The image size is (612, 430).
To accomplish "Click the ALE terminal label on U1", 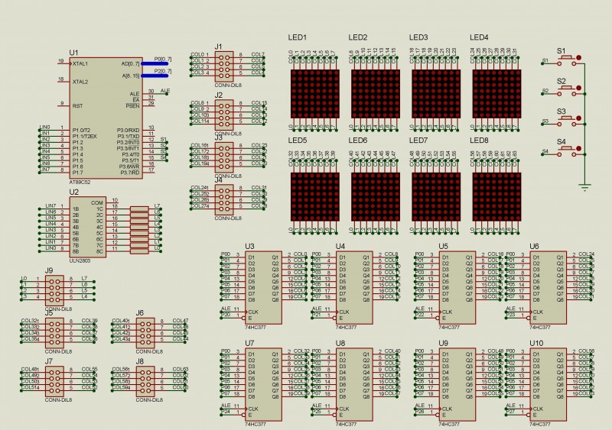I will coord(164,91).
